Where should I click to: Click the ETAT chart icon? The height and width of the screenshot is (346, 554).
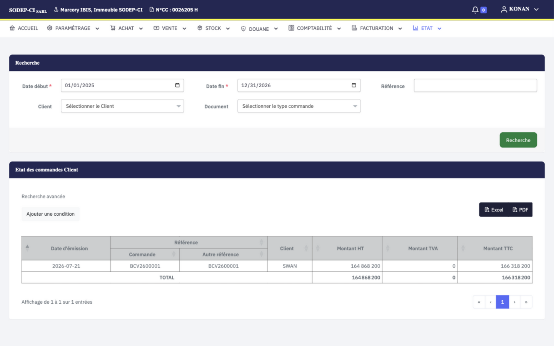pos(415,28)
